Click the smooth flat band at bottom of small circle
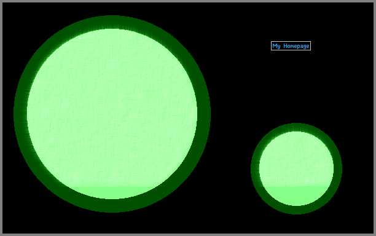Viewport: 376px width, 236px height. coord(296,195)
